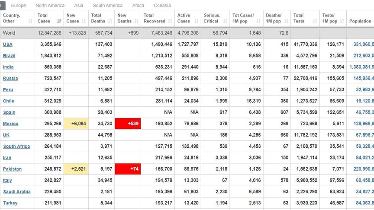Select Italy total deaths value 34,945
374x210 pixels.
105,180
